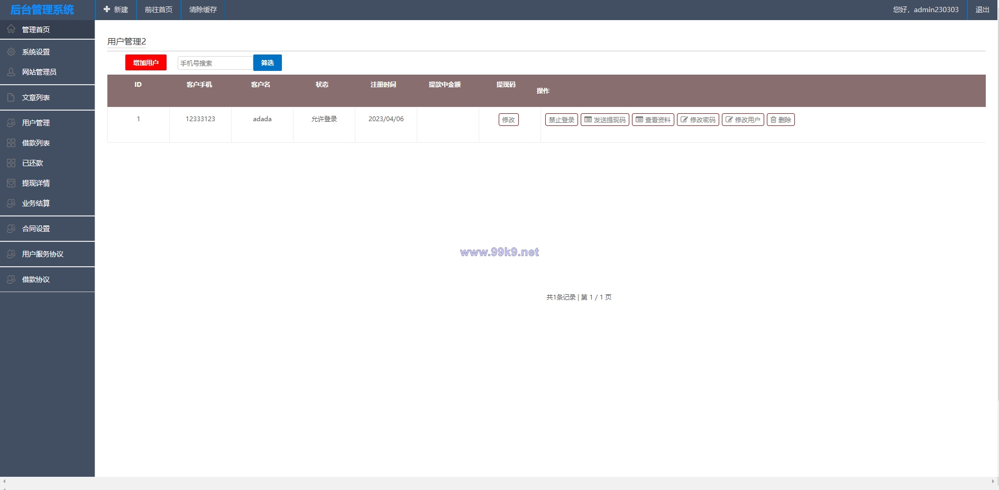This screenshot has width=999, height=490.
Task: Click the users icon beside 合同设置
Action: 11,229
